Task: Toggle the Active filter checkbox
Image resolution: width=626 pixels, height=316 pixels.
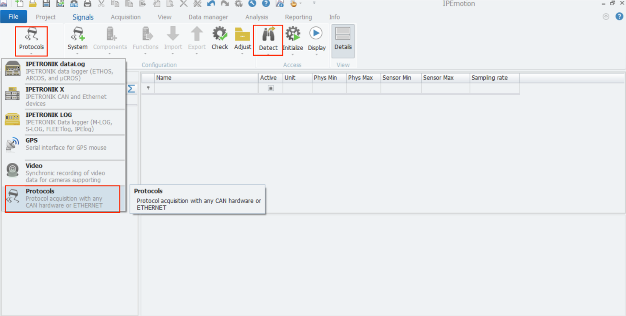Action: [271, 88]
